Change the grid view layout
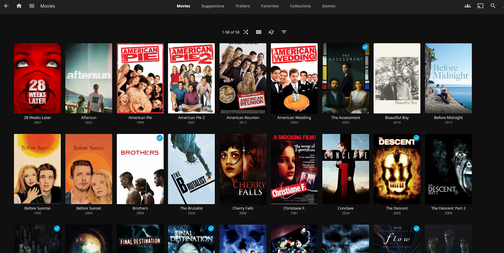 (x=259, y=32)
